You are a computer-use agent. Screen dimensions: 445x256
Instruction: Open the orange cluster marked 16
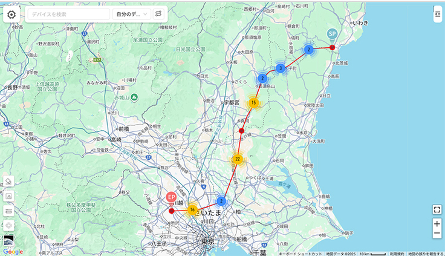point(192,210)
